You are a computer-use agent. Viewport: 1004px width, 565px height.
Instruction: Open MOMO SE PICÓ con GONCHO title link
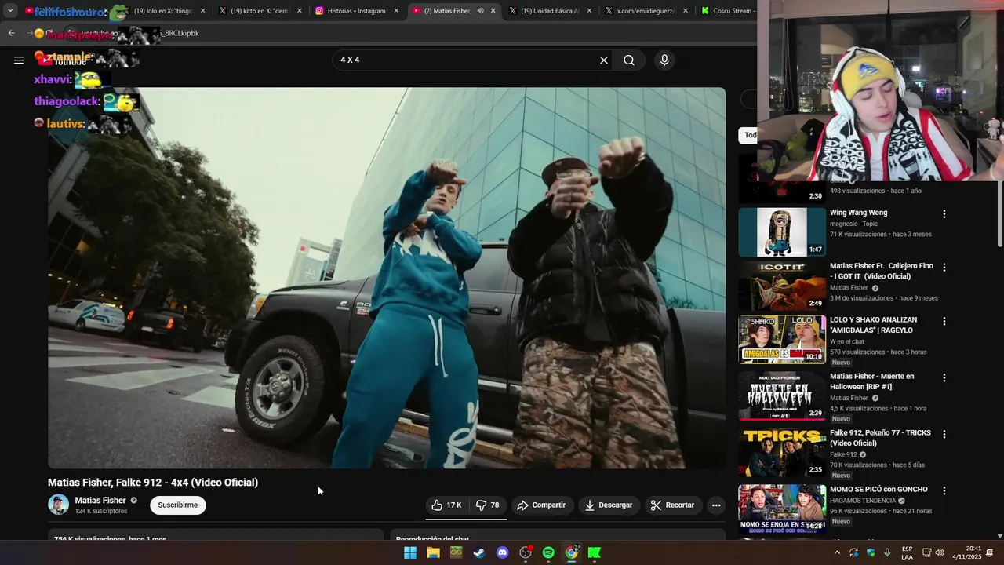point(878,490)
